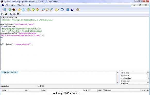Open the File menu
This screenshot has height=95, width=150.
tap(7, 5)
